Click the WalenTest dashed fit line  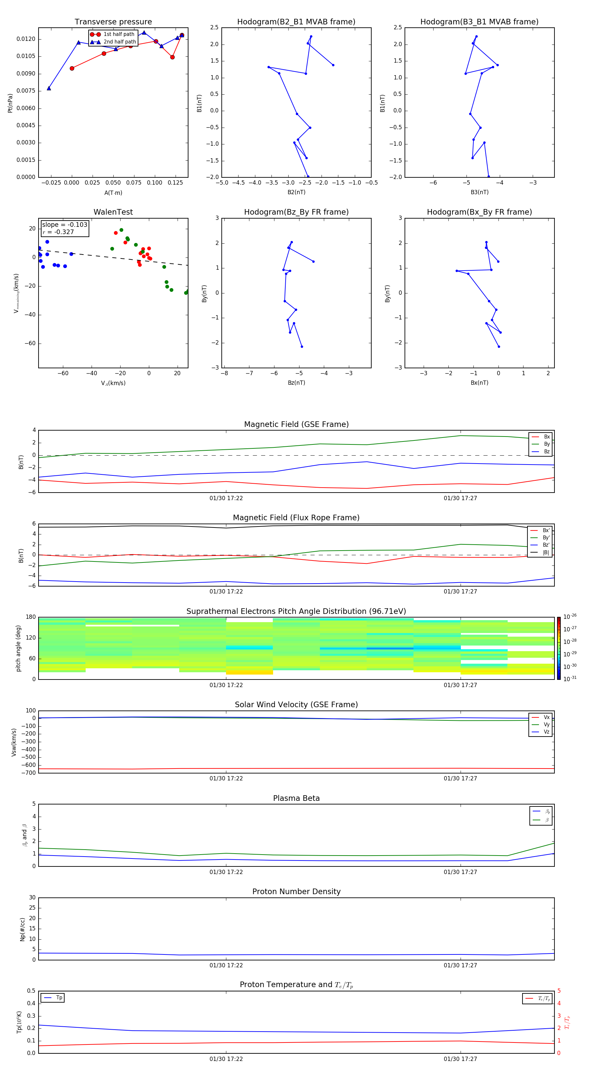point(113,257)
